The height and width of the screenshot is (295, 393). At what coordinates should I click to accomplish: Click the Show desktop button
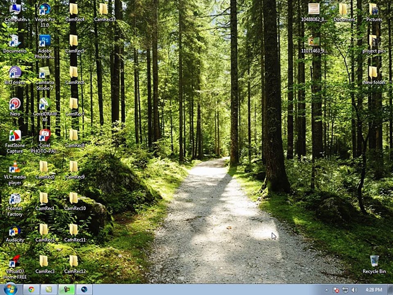(x=390, y=290)
